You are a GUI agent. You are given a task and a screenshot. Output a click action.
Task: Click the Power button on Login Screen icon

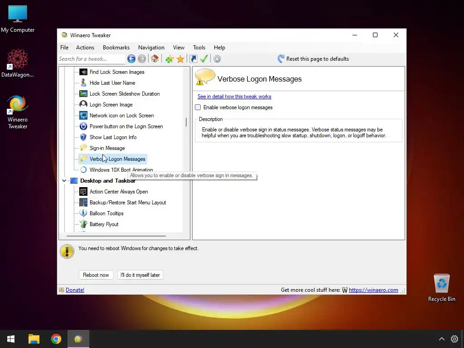coord(83,126)
